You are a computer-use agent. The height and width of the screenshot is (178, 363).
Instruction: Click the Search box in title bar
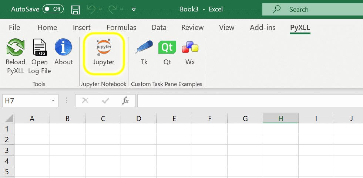coord(313,10)
